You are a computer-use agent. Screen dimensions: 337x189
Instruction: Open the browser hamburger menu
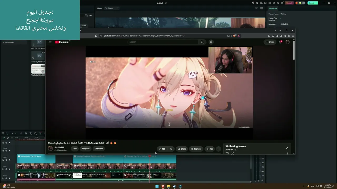[x=293, y=36]
